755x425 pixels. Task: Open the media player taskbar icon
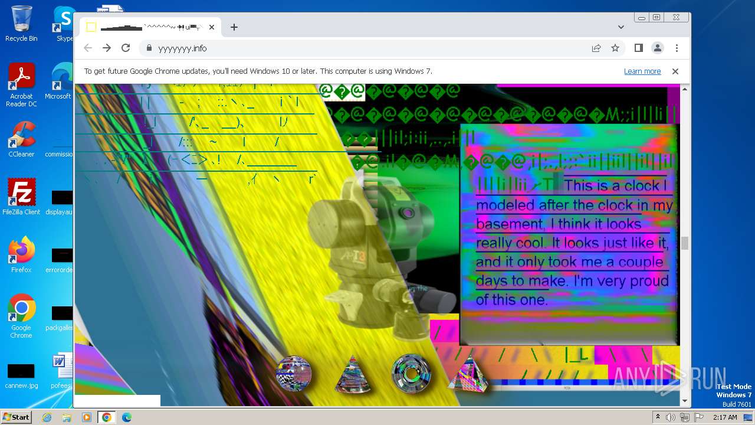tap(87, 417)
